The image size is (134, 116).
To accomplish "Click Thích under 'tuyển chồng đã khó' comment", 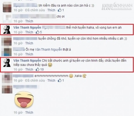I will [29, 43].
